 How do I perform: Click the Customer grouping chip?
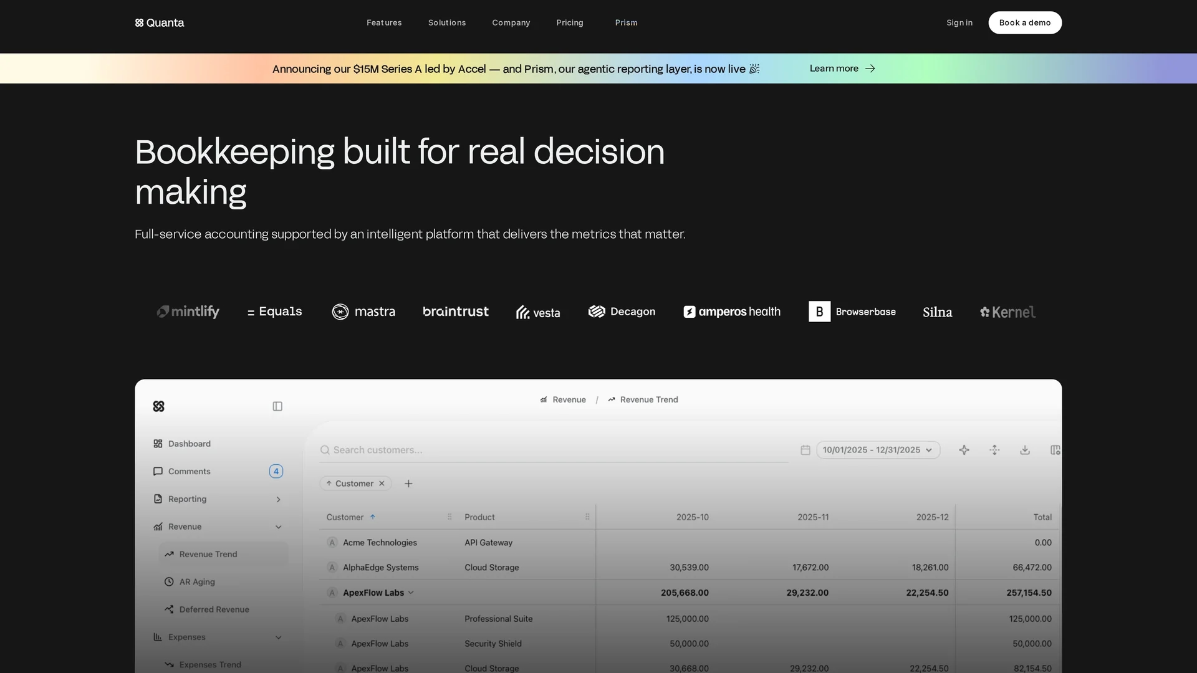[x=354, y=484]
